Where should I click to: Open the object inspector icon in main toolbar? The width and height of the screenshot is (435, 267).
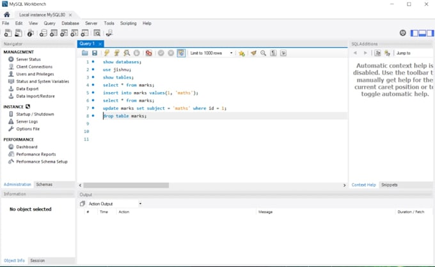30,33
